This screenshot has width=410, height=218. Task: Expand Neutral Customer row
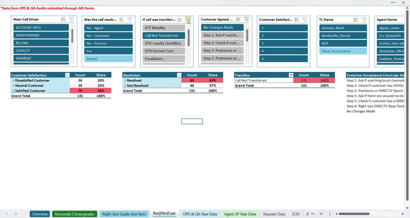click(14, 85)
